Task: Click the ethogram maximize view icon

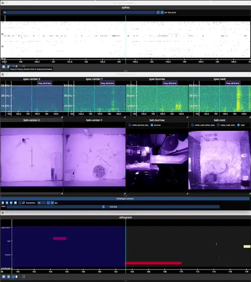Action: pos(24,276)
